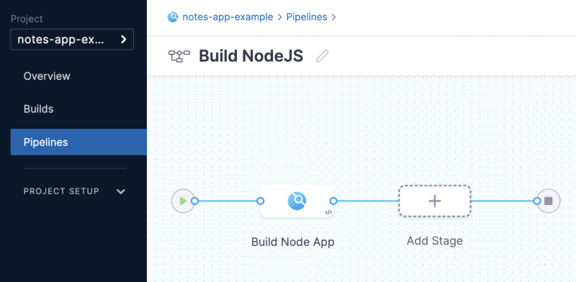Click the Build NodeJS pipeline title
Screen dimensions: 576x282
pyautogui.click(x=251, y=56)
